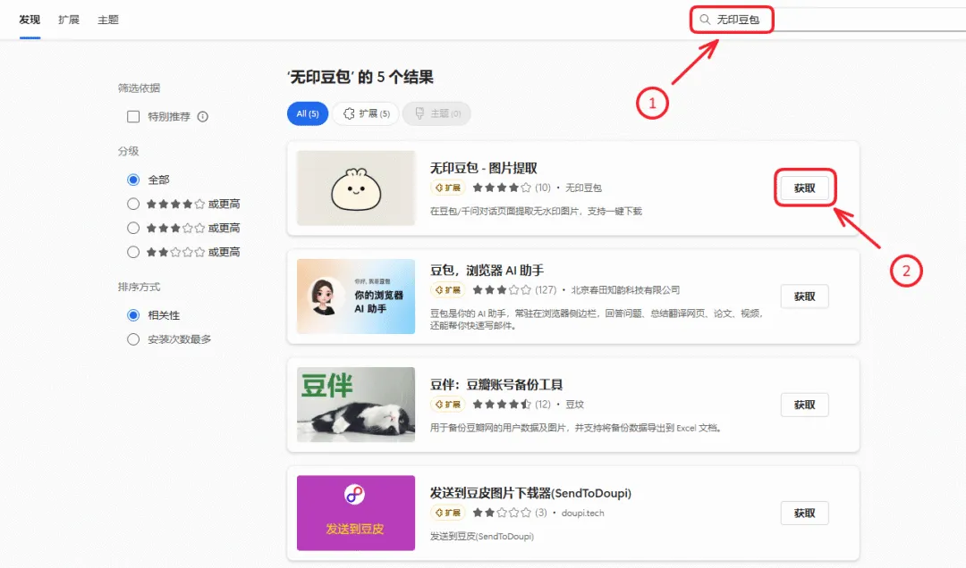Image resolution: width=966 pixels, height=568 pixels.
Task: Select the All (5) filter chip
Action: pos(308,113)
